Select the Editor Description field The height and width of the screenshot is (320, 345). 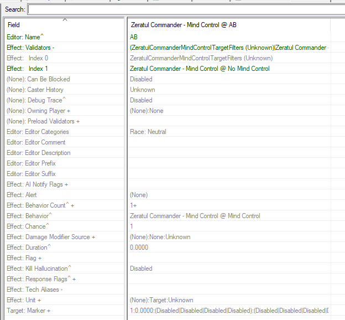coord(64,153)
